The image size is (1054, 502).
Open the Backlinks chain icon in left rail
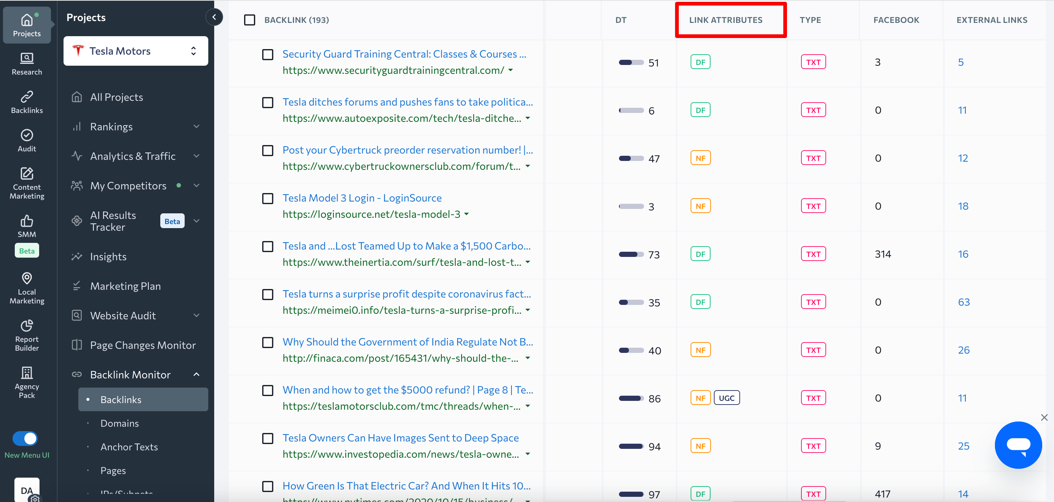click(27, 96)
